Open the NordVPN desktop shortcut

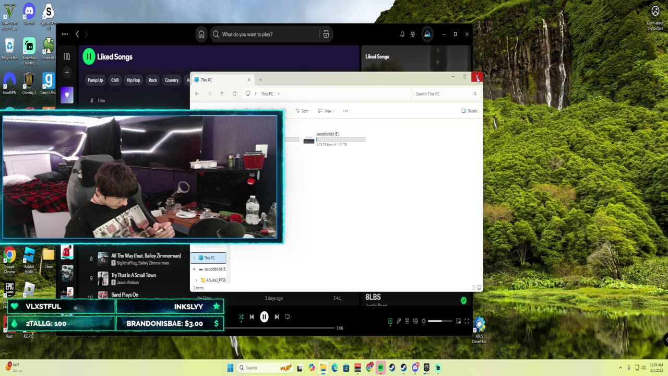tap(9, 84)
